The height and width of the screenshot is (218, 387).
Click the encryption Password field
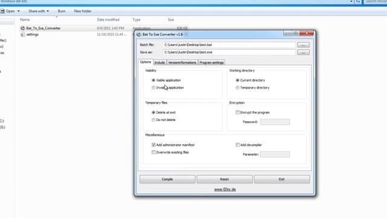click(x=275, y=122)
